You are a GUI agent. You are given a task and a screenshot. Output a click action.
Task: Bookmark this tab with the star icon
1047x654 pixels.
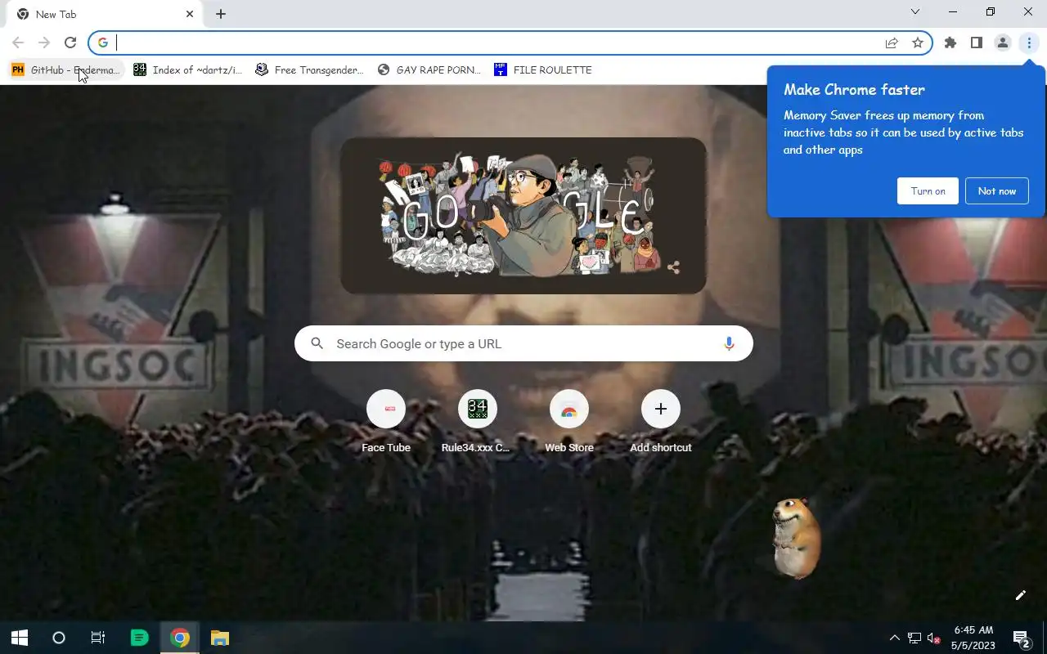pos(918,43)
